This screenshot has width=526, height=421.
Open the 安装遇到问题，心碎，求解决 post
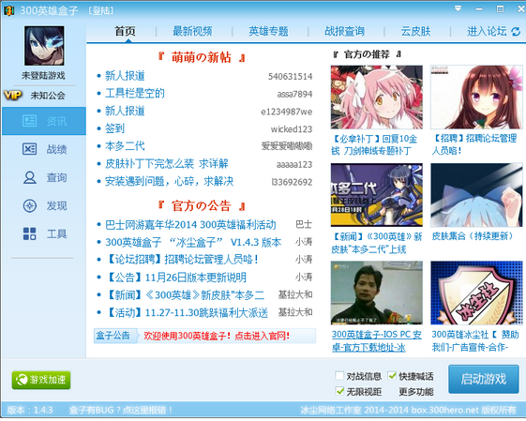[x=170, y=182]
